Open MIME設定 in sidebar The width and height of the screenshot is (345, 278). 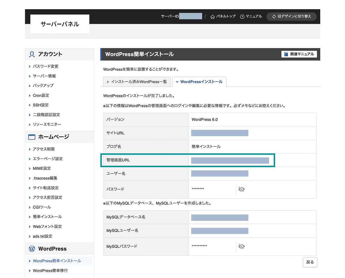coord(42,168)
